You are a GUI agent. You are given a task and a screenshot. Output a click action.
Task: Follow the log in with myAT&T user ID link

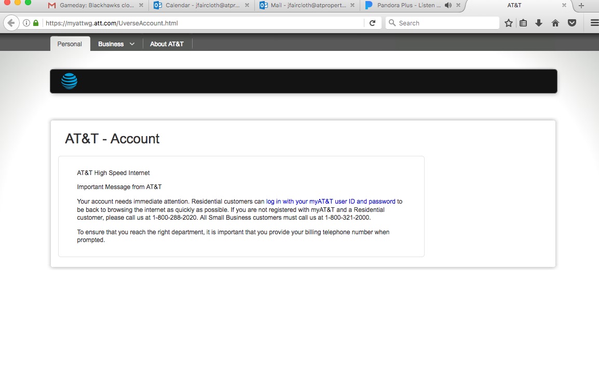331,202
